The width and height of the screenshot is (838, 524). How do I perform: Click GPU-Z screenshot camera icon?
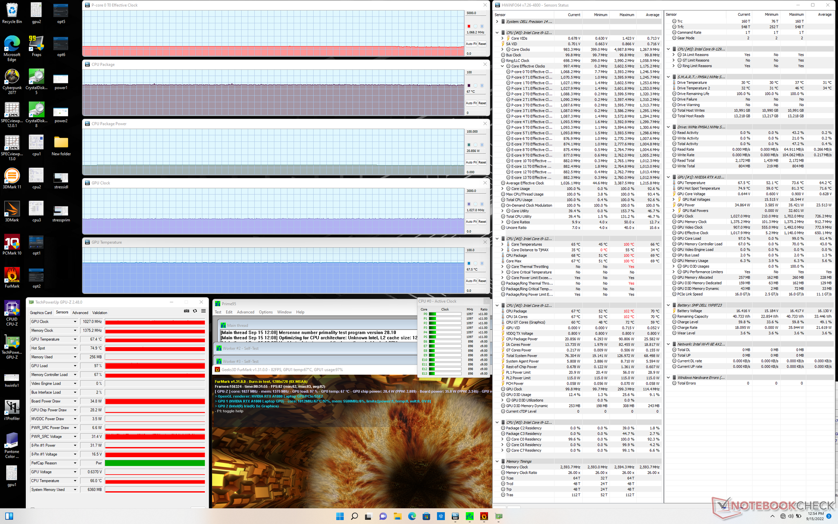(x=187, y=311)
